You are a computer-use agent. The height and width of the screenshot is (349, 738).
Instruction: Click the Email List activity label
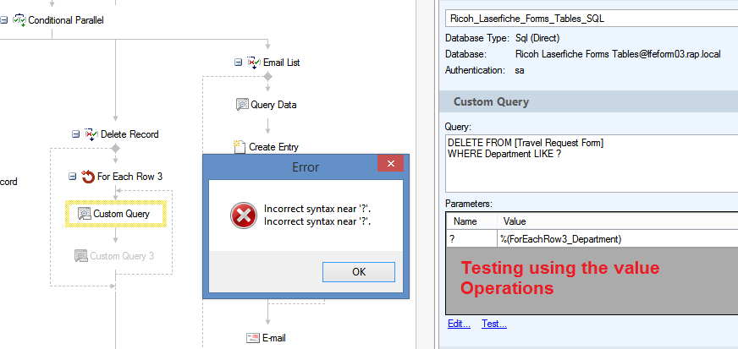click(282, 63)
